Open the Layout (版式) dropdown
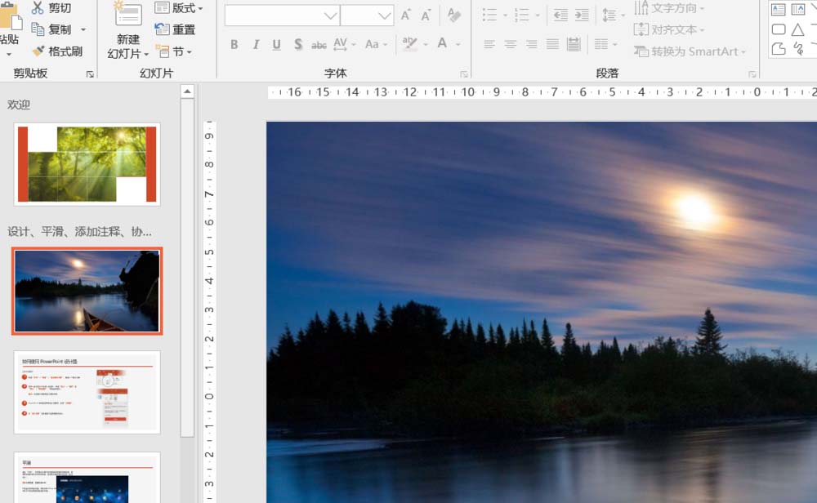The image size is (817, 503). tap(179, 8)
